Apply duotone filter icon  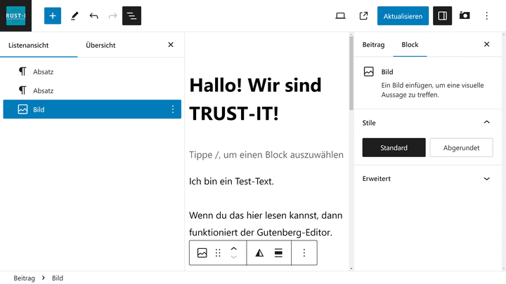[x=259, y=252]
